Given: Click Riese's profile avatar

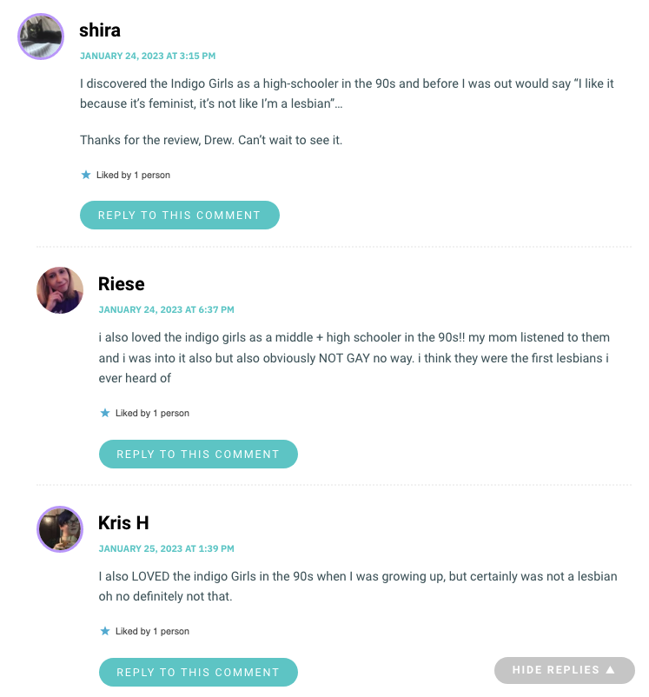Looking at the screenshot, I should (x=60, y=290).
